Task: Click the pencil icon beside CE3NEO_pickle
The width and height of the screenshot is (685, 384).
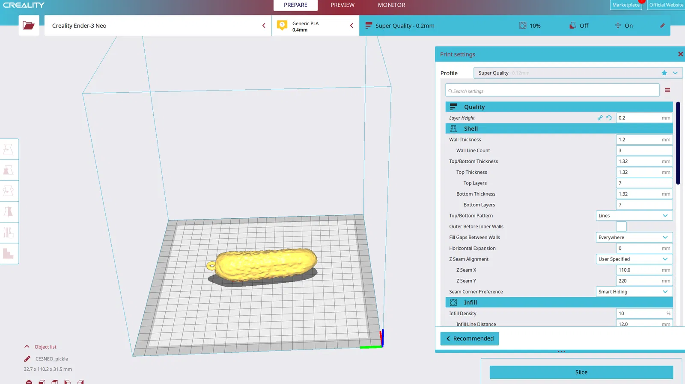Action: [x=27, y=359]
